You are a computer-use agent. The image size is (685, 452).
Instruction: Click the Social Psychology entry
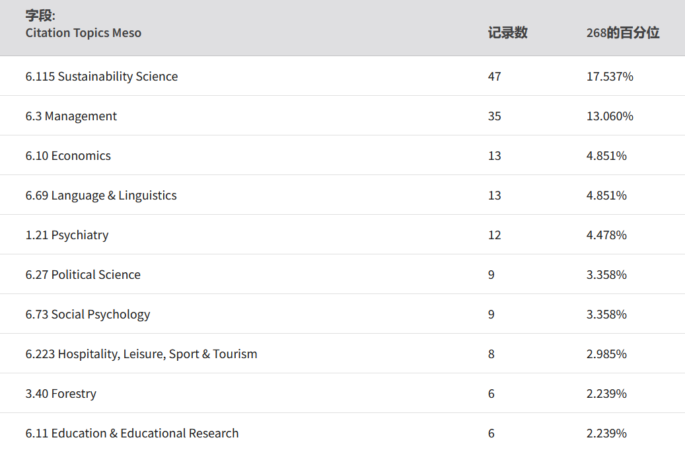tap(88, 315)
